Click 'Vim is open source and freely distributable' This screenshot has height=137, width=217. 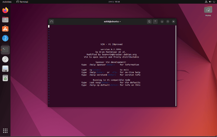tap(112, 57)
